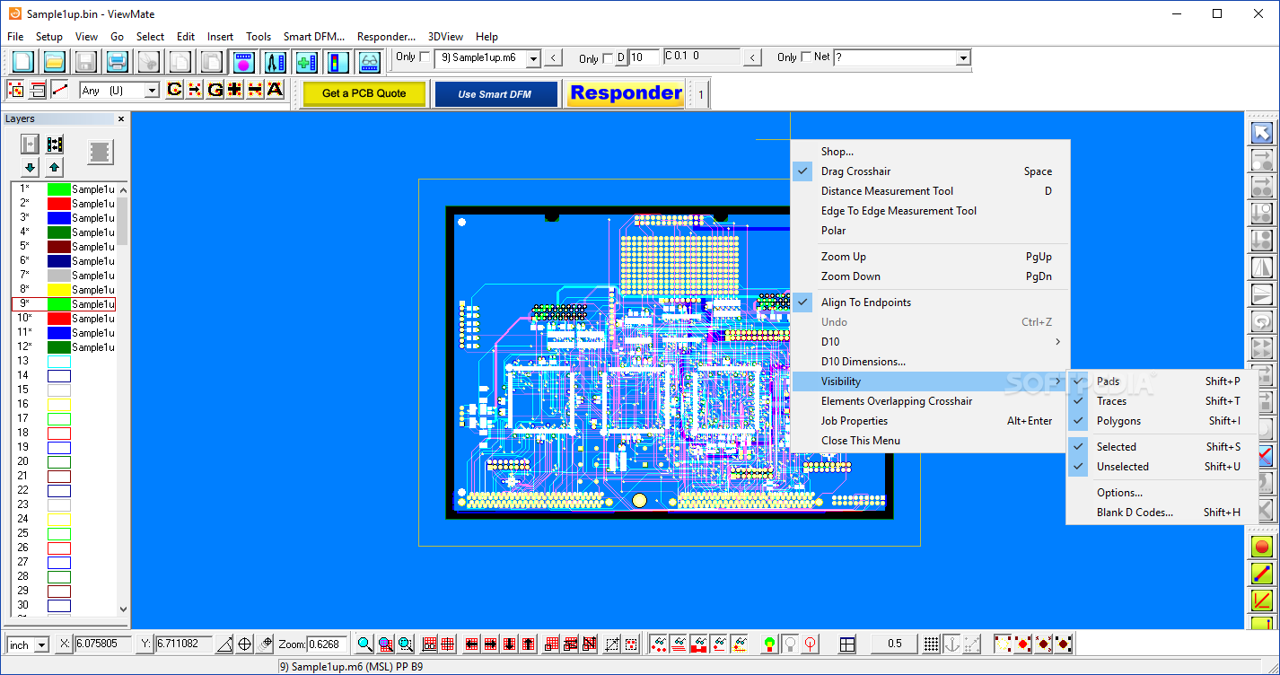Image resolution: width=1280 pixels, height=675 pixels.
Task: Activate the magenta circle D-code editor icon
Action: click(242, 61)
